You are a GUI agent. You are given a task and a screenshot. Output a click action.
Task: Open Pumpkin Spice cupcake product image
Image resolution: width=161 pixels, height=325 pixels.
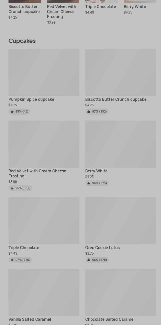44,72
